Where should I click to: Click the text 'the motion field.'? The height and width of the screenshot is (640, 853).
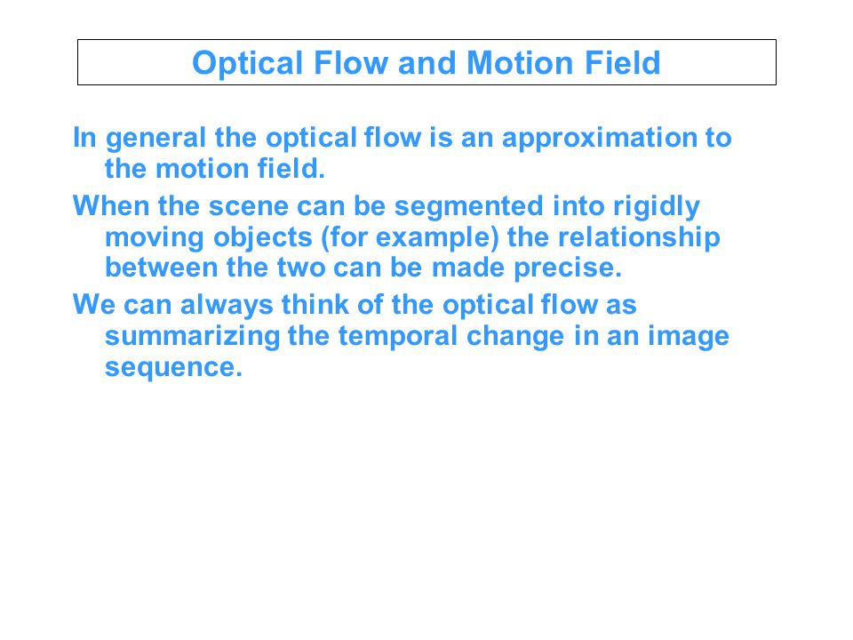(215, 169)
